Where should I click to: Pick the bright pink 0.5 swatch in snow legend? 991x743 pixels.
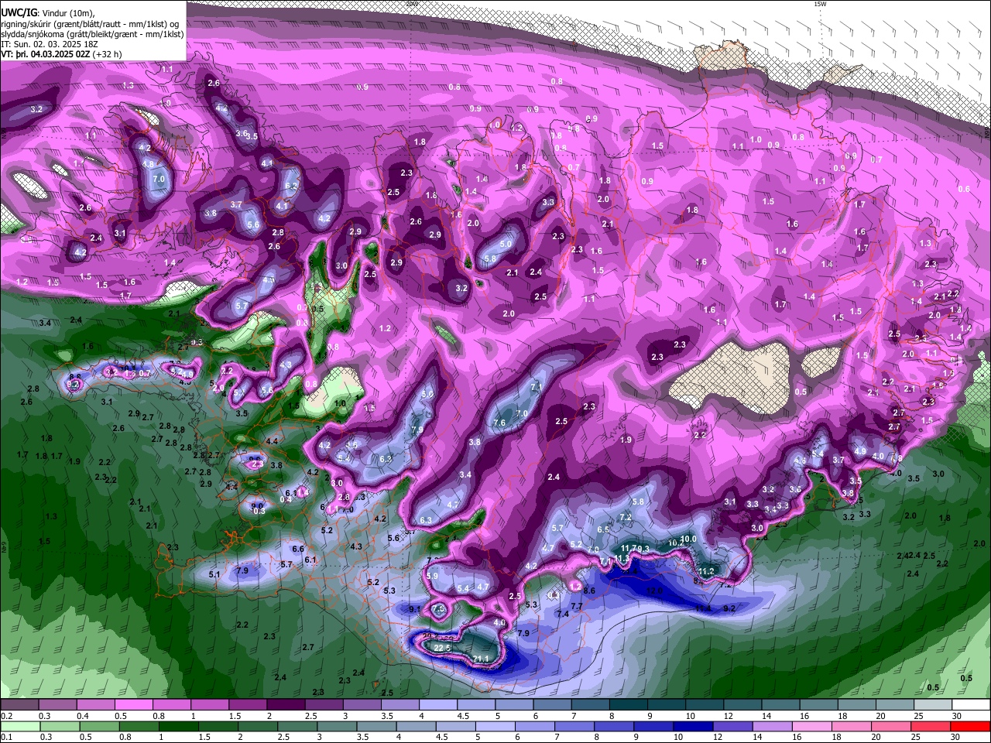click(x=133, y=704)
